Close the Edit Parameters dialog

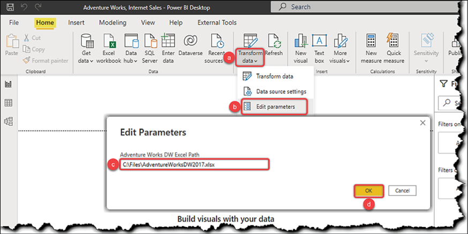422,123
